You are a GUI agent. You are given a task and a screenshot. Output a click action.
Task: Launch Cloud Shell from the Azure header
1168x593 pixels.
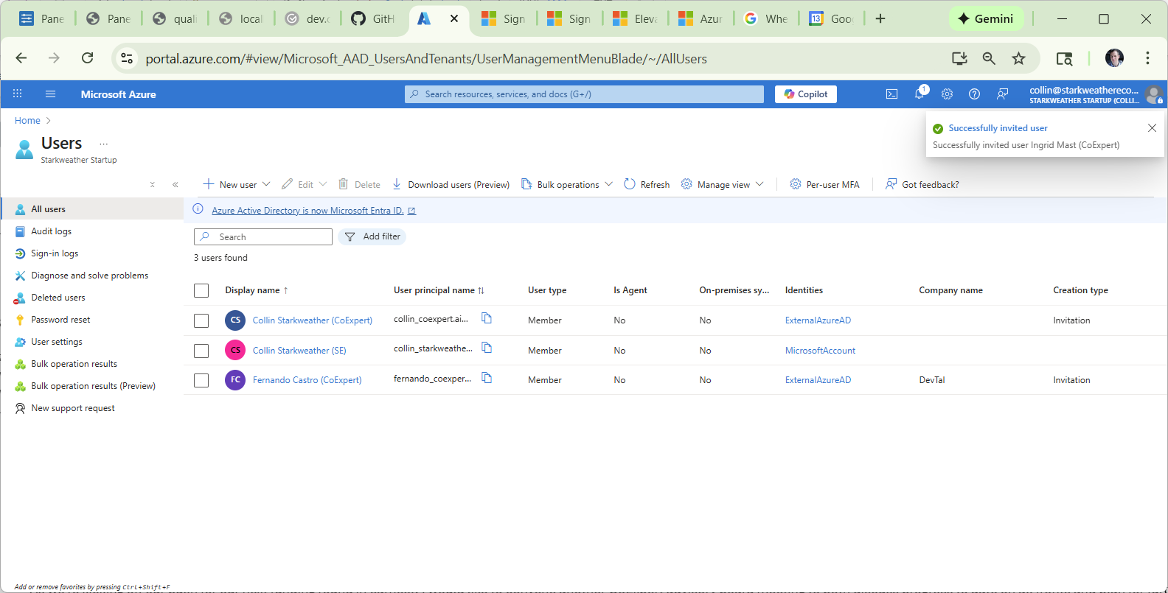point(891,94)
